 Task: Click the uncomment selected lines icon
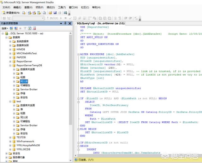120,18
